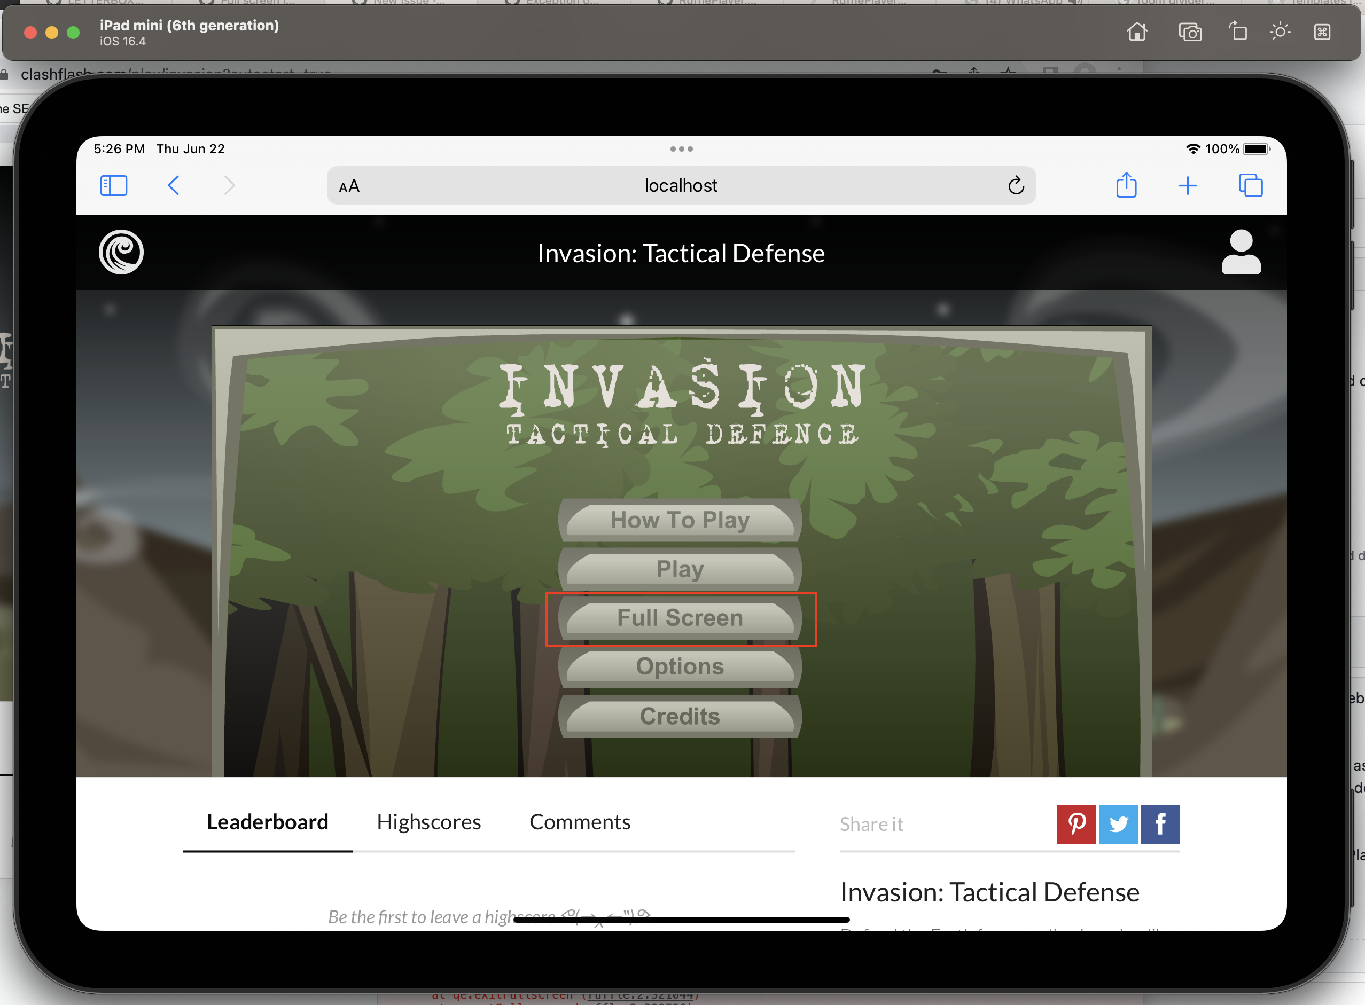The image size is (1365, 1005).
Task: Toggle simulator light/dark appearance
Action: point(1280,32)
